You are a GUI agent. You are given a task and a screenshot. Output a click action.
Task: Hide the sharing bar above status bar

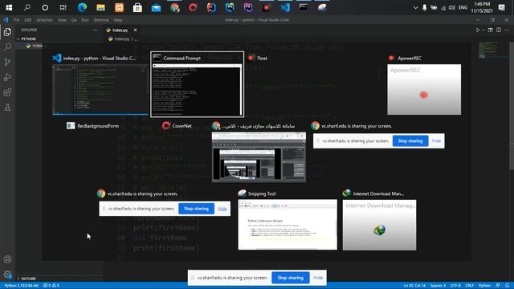coord(318,278)
